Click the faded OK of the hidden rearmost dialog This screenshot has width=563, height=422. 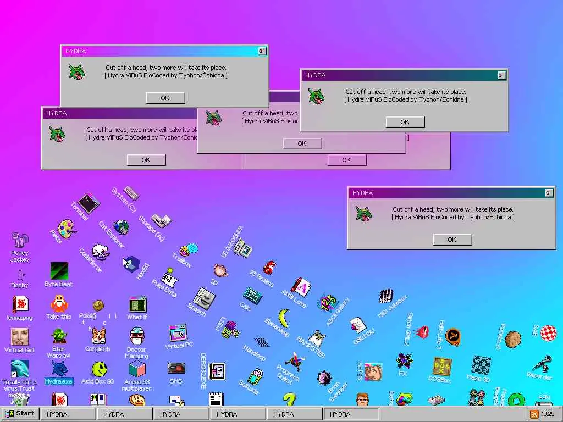(x=347, y=160)
